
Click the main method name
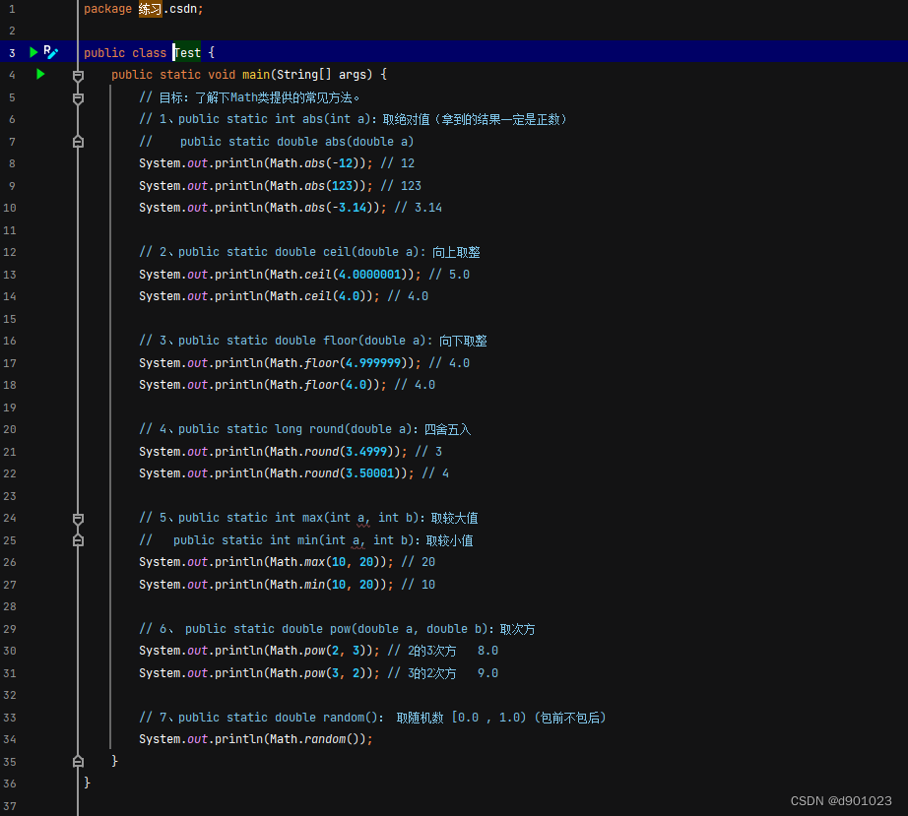[x=256, y=75]
